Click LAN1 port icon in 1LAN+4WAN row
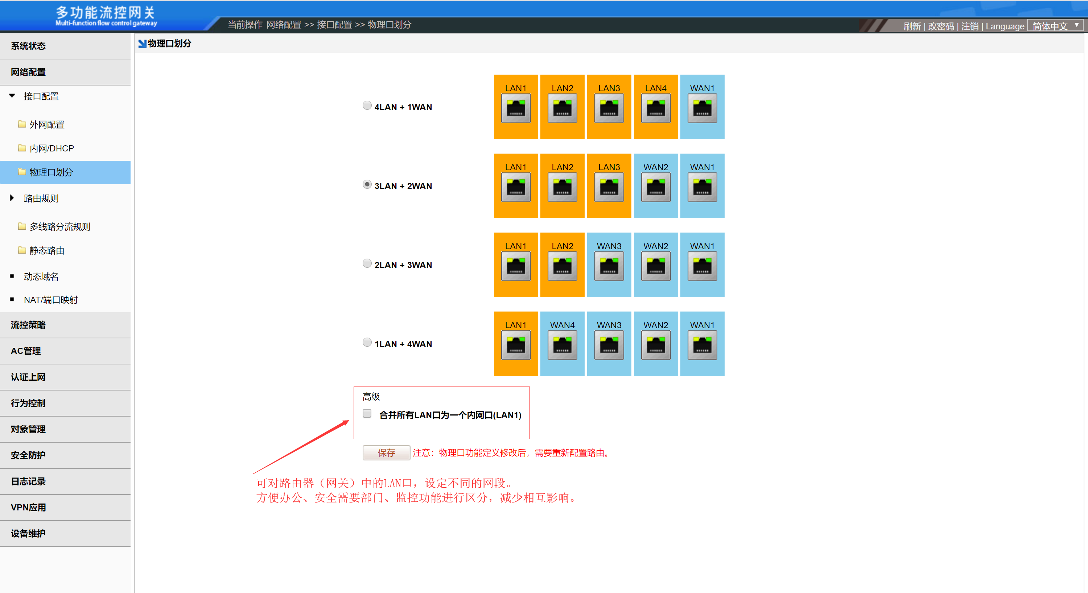 tap(515, 345)
